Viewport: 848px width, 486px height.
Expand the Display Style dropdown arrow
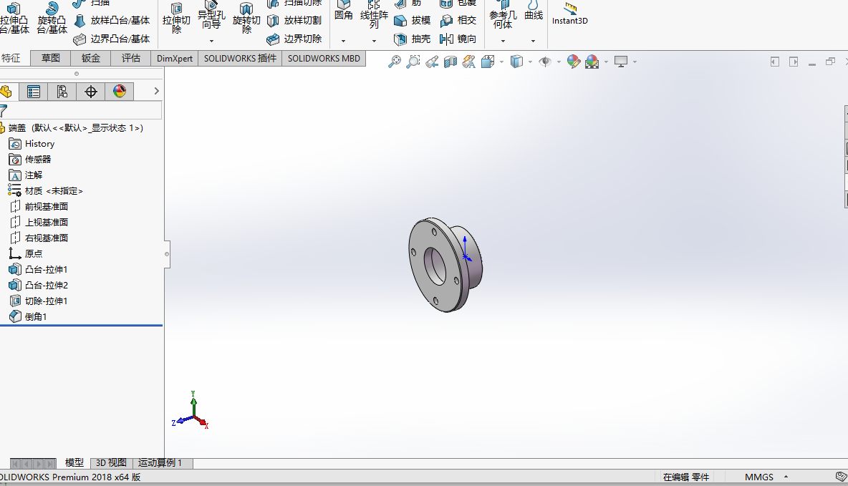pyautogui.click(x=530, y=62)
